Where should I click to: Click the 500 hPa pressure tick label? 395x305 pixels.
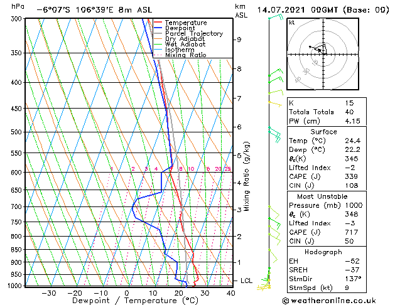pos(18,132)
